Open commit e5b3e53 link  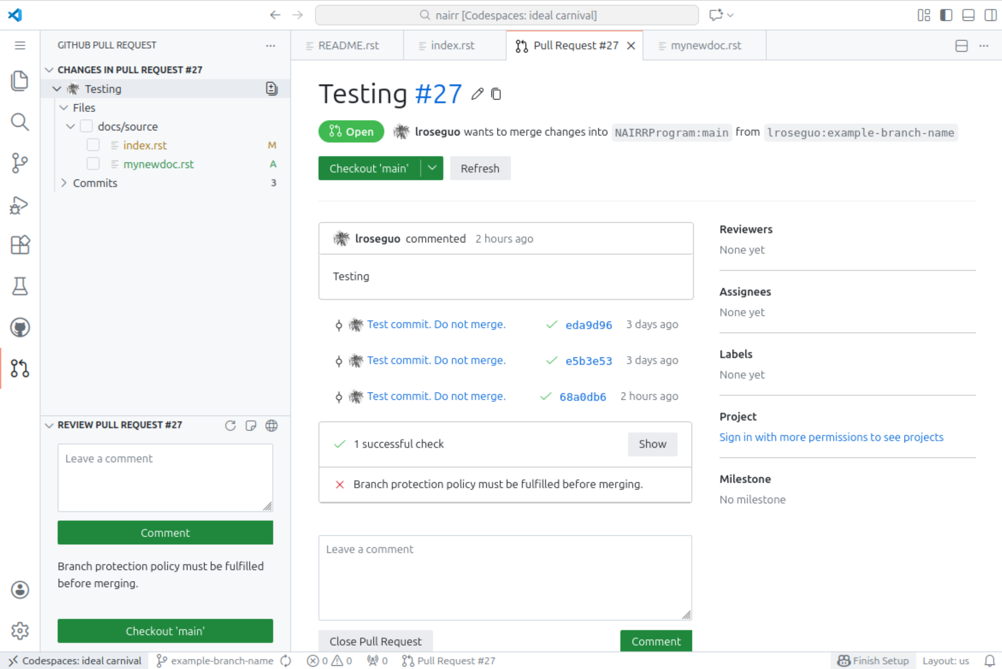click(589, 360)
